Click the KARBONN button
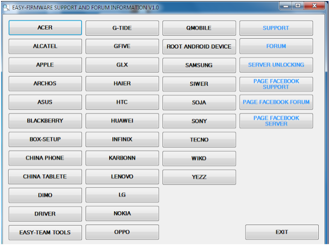 coord(122,158)
